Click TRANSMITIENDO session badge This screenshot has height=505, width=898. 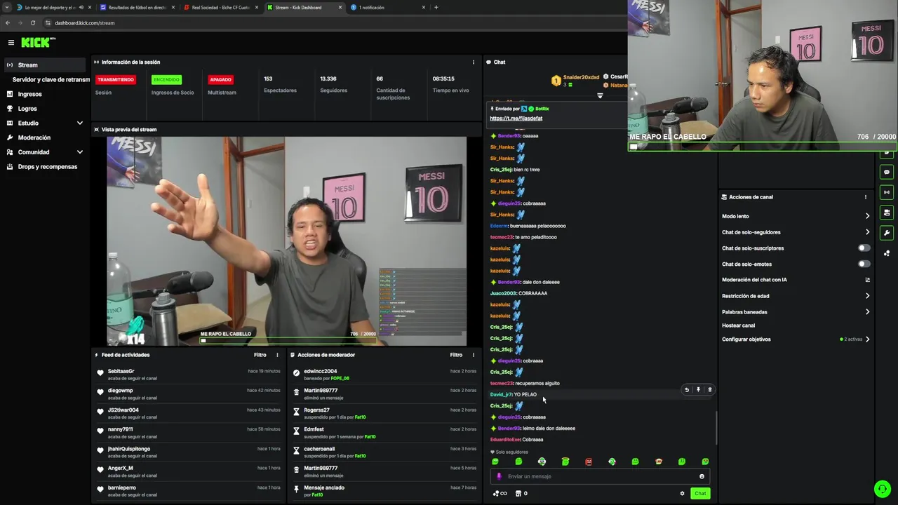[x=116, y=79]
